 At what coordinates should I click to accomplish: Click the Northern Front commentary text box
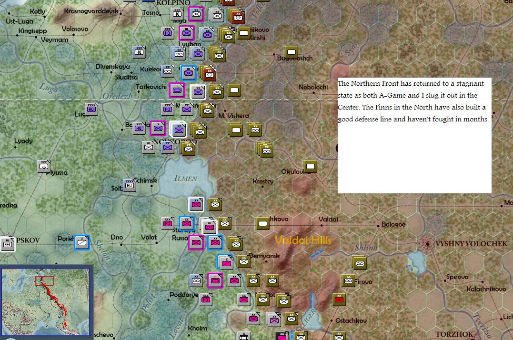click(414, 135)
